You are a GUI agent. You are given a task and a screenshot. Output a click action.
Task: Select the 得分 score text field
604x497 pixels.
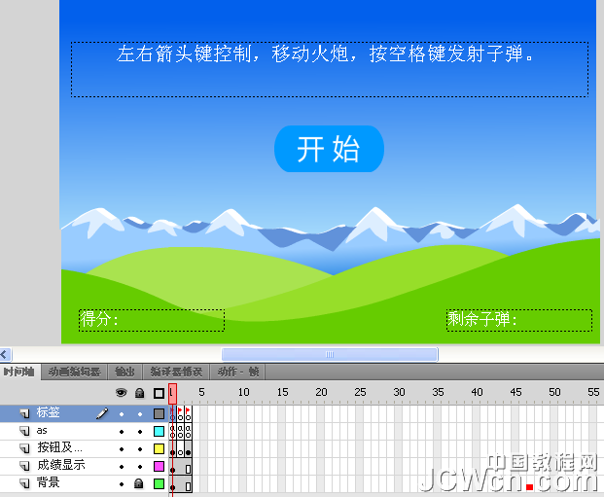(152, 320)
